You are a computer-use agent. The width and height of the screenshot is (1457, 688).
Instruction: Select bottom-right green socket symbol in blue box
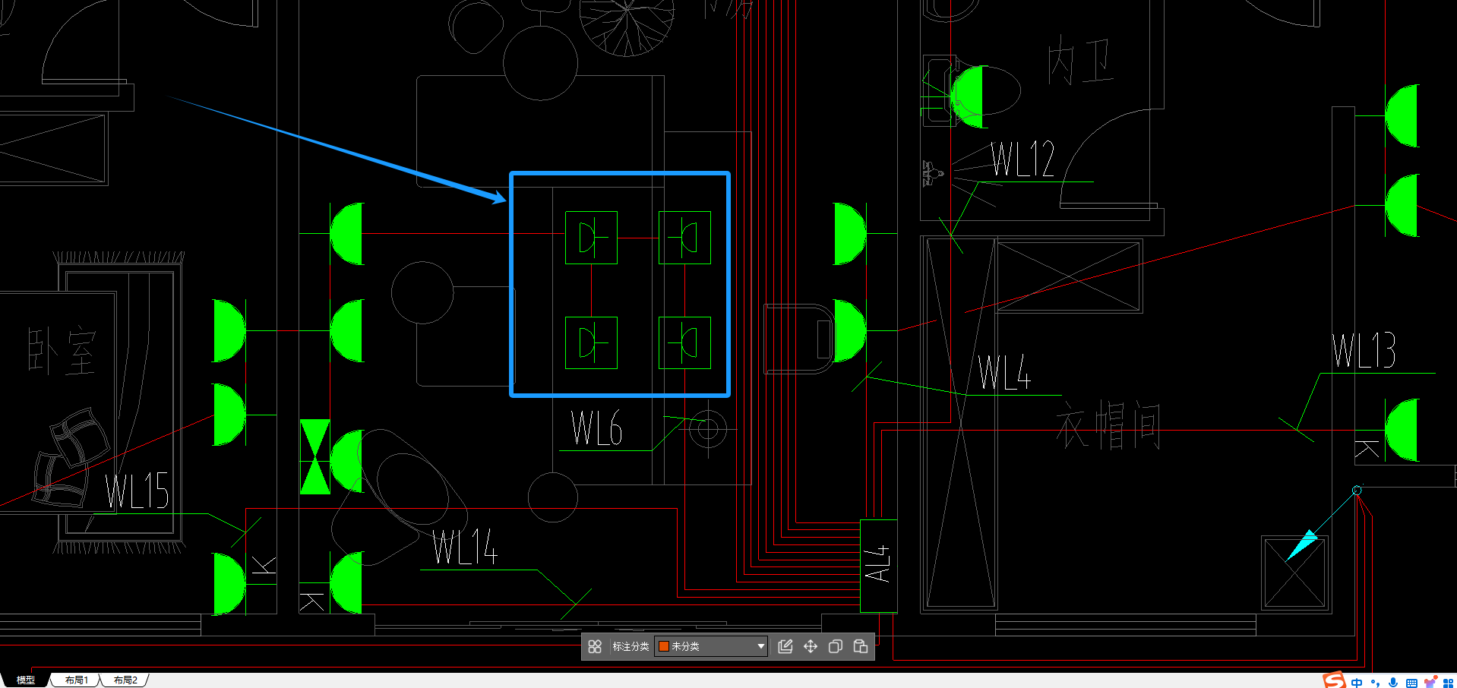684,342
